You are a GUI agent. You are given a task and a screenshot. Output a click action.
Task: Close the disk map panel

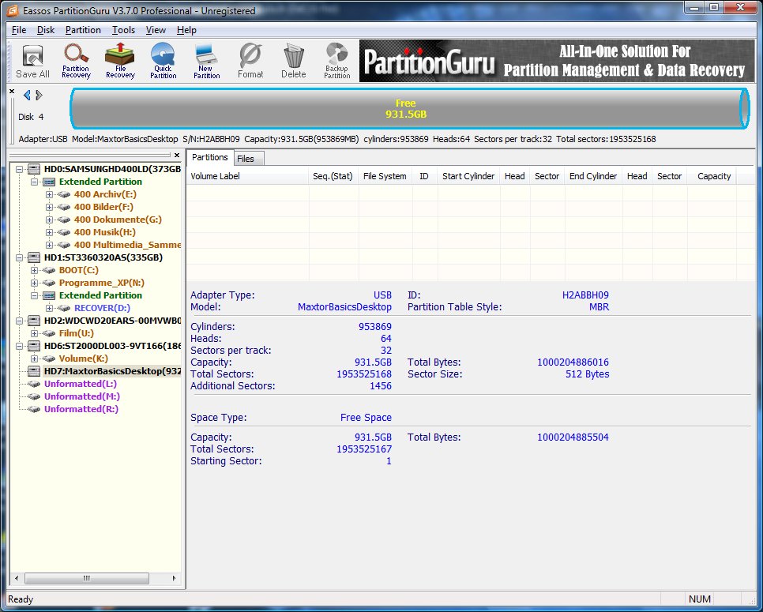[12, 91]
